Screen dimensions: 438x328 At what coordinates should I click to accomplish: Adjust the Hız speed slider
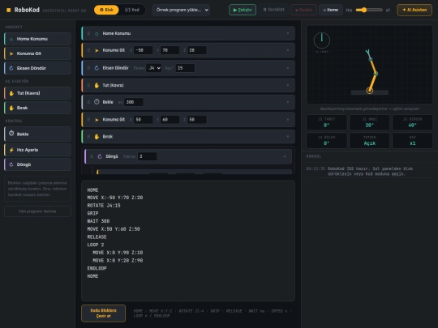click(x=369, y=10)
